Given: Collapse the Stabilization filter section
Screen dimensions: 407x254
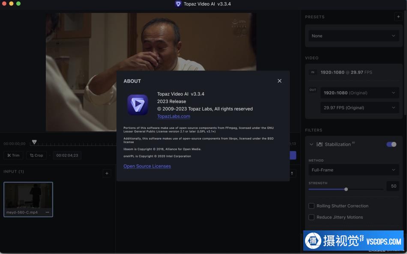Looking at the screenshot, I should (x=311, y=144).
